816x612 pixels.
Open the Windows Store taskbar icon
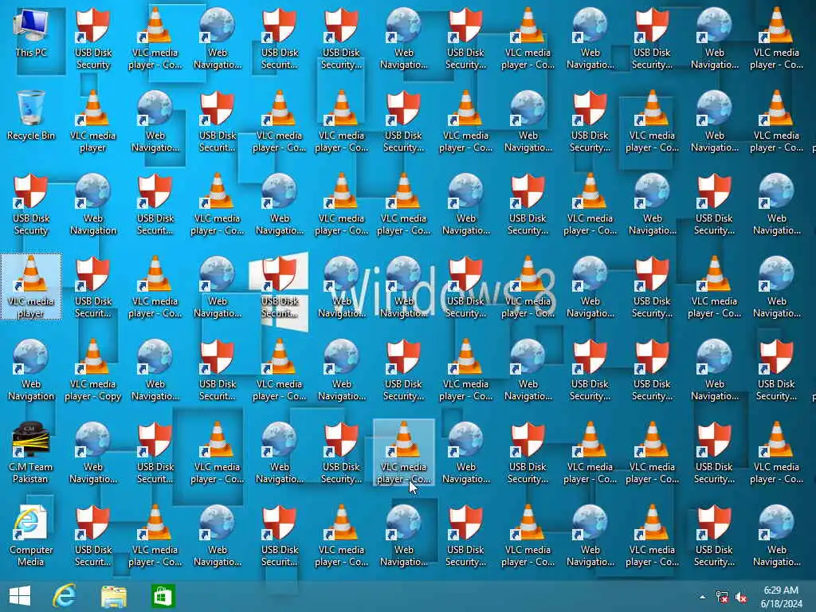click(x=163, y=596)
